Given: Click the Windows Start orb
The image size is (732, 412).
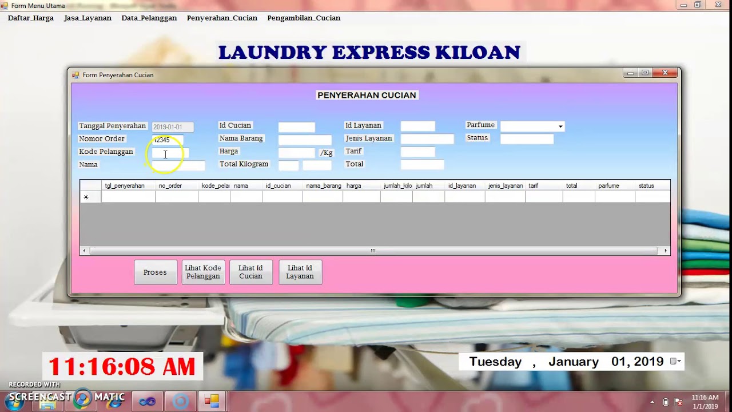Looking at the screenshot, I should 15,401.
